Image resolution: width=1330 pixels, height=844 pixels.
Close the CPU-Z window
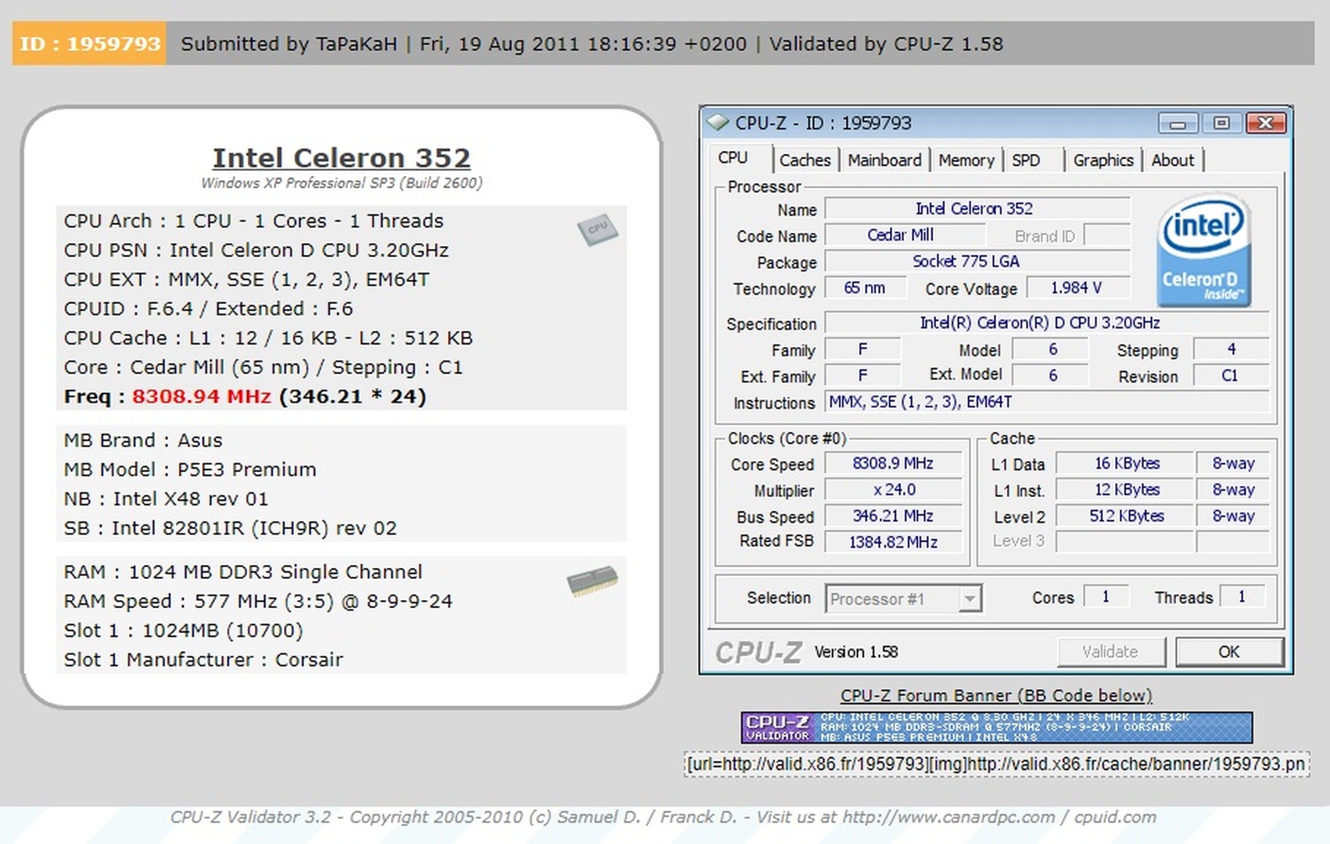coord(1266,123)
